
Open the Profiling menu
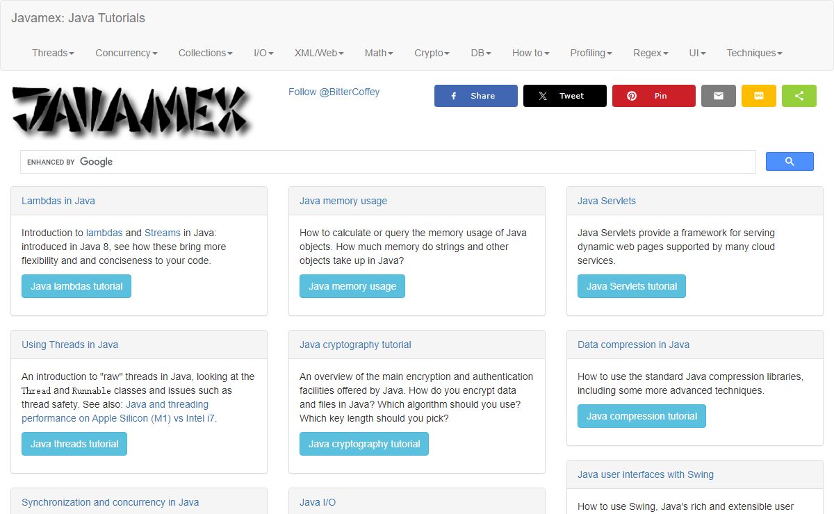pyautogui.click(x=591, y=53)
